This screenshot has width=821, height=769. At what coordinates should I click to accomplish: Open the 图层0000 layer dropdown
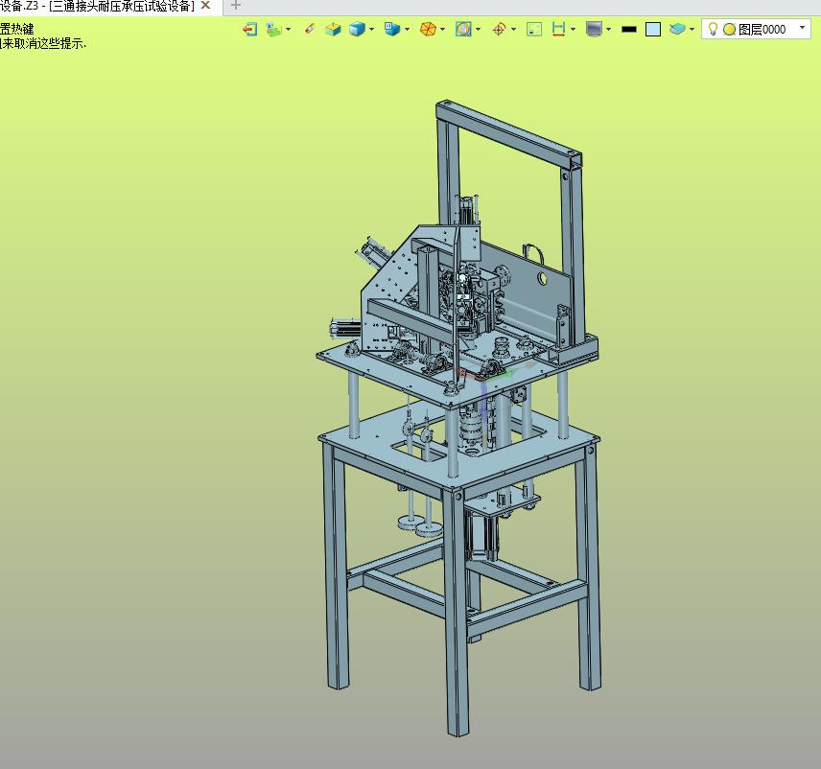click(802, 29)
